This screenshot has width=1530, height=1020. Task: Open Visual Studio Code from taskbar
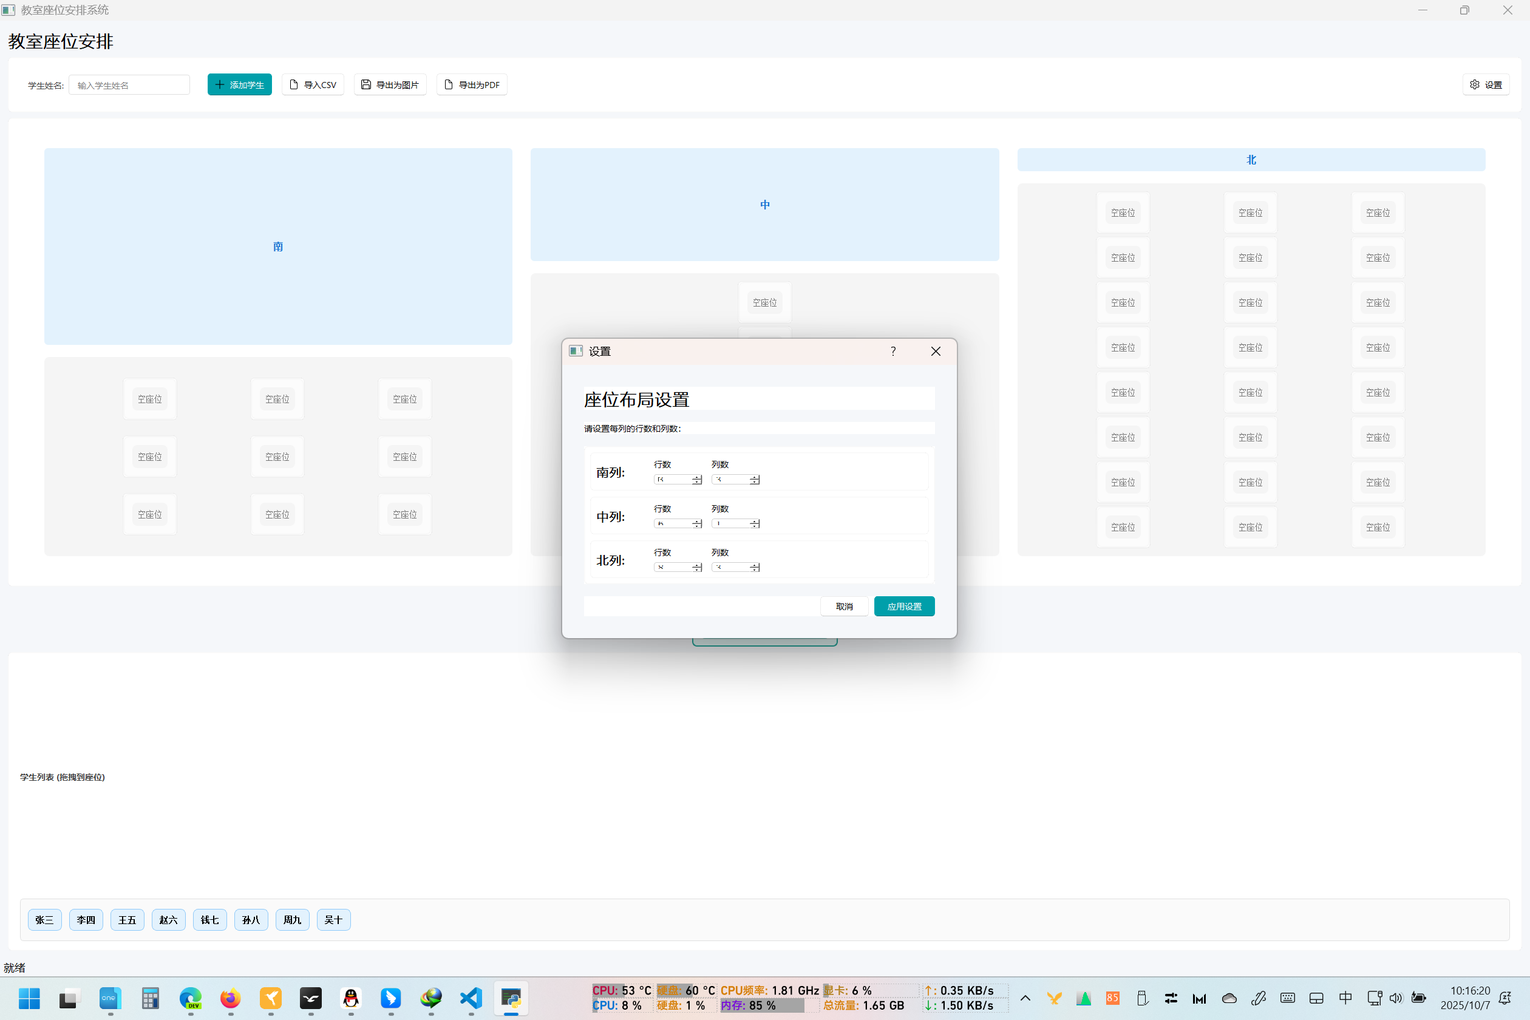[471, 998]
